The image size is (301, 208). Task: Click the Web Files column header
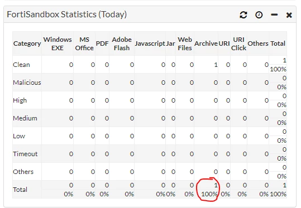click(x=185, y=43)
